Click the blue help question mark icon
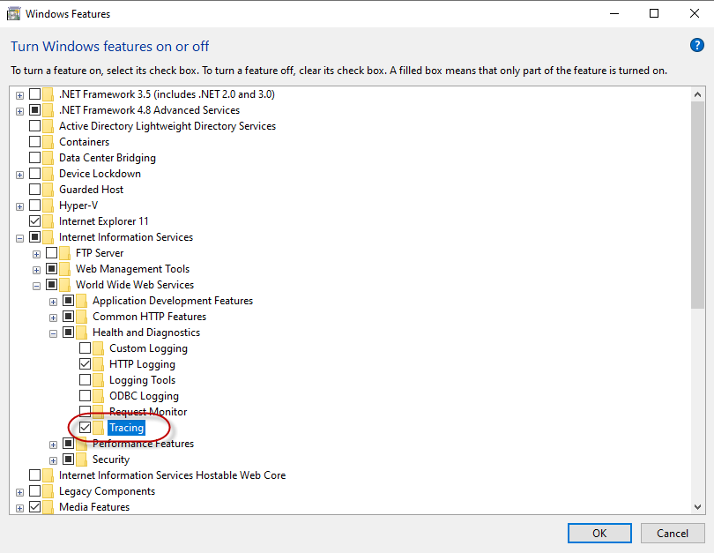This screenshot has width=714, height=553. [x=696, y=46]
